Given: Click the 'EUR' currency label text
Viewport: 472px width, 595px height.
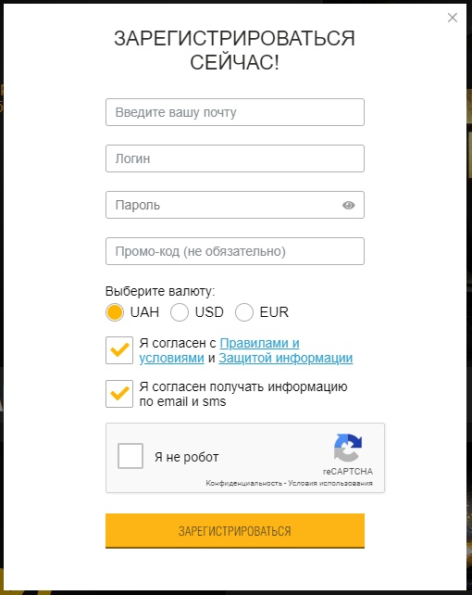Looking at the screenshot, I should tap(274, 312).
